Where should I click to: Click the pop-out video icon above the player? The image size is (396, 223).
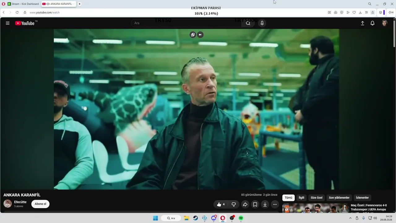(x=193, y=35)
